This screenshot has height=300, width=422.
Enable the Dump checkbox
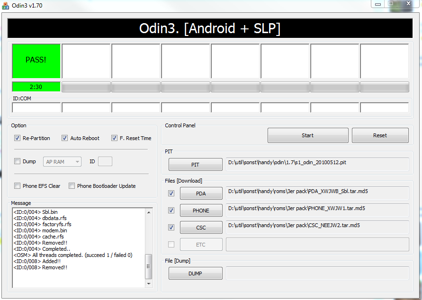[x=17, y=161]
